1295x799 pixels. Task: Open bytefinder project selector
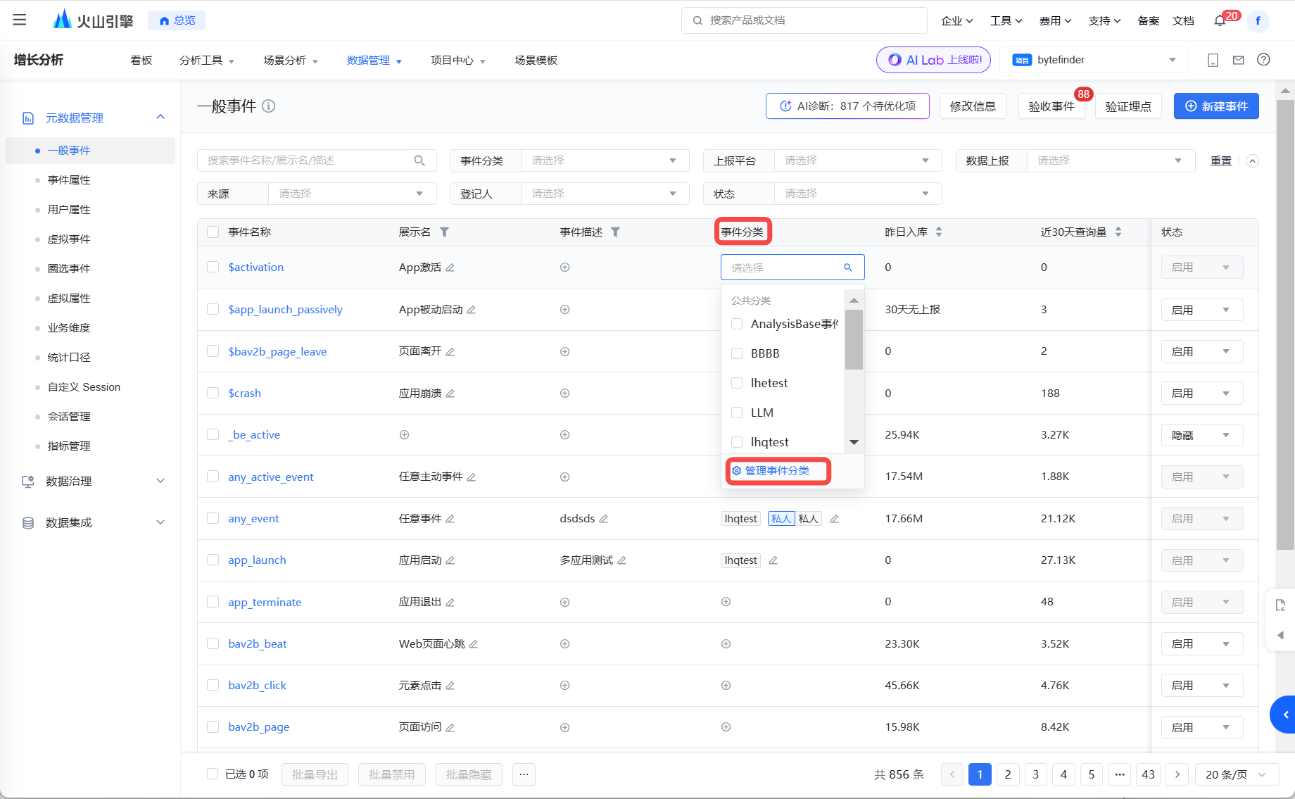point(1094,60)
